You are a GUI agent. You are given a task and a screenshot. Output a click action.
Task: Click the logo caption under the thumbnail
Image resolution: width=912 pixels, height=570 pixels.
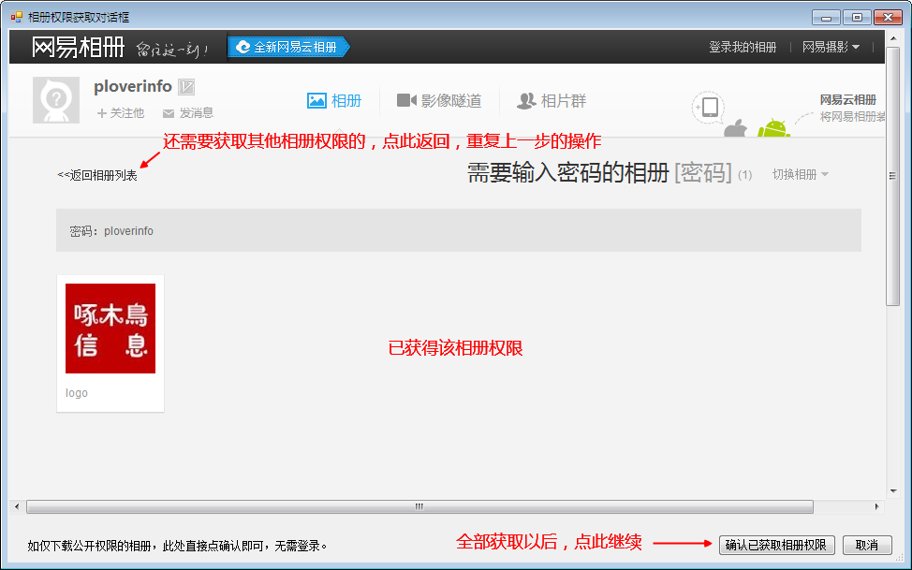tap(77, 392)
